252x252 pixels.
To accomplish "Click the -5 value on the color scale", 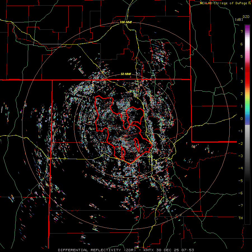I will [x=241, y=181].
